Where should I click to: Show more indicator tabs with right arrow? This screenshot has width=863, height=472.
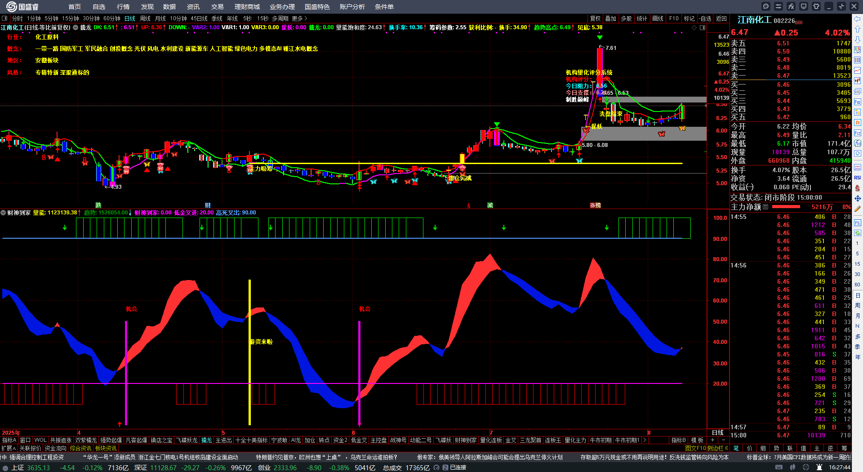(x=645, y=440)
